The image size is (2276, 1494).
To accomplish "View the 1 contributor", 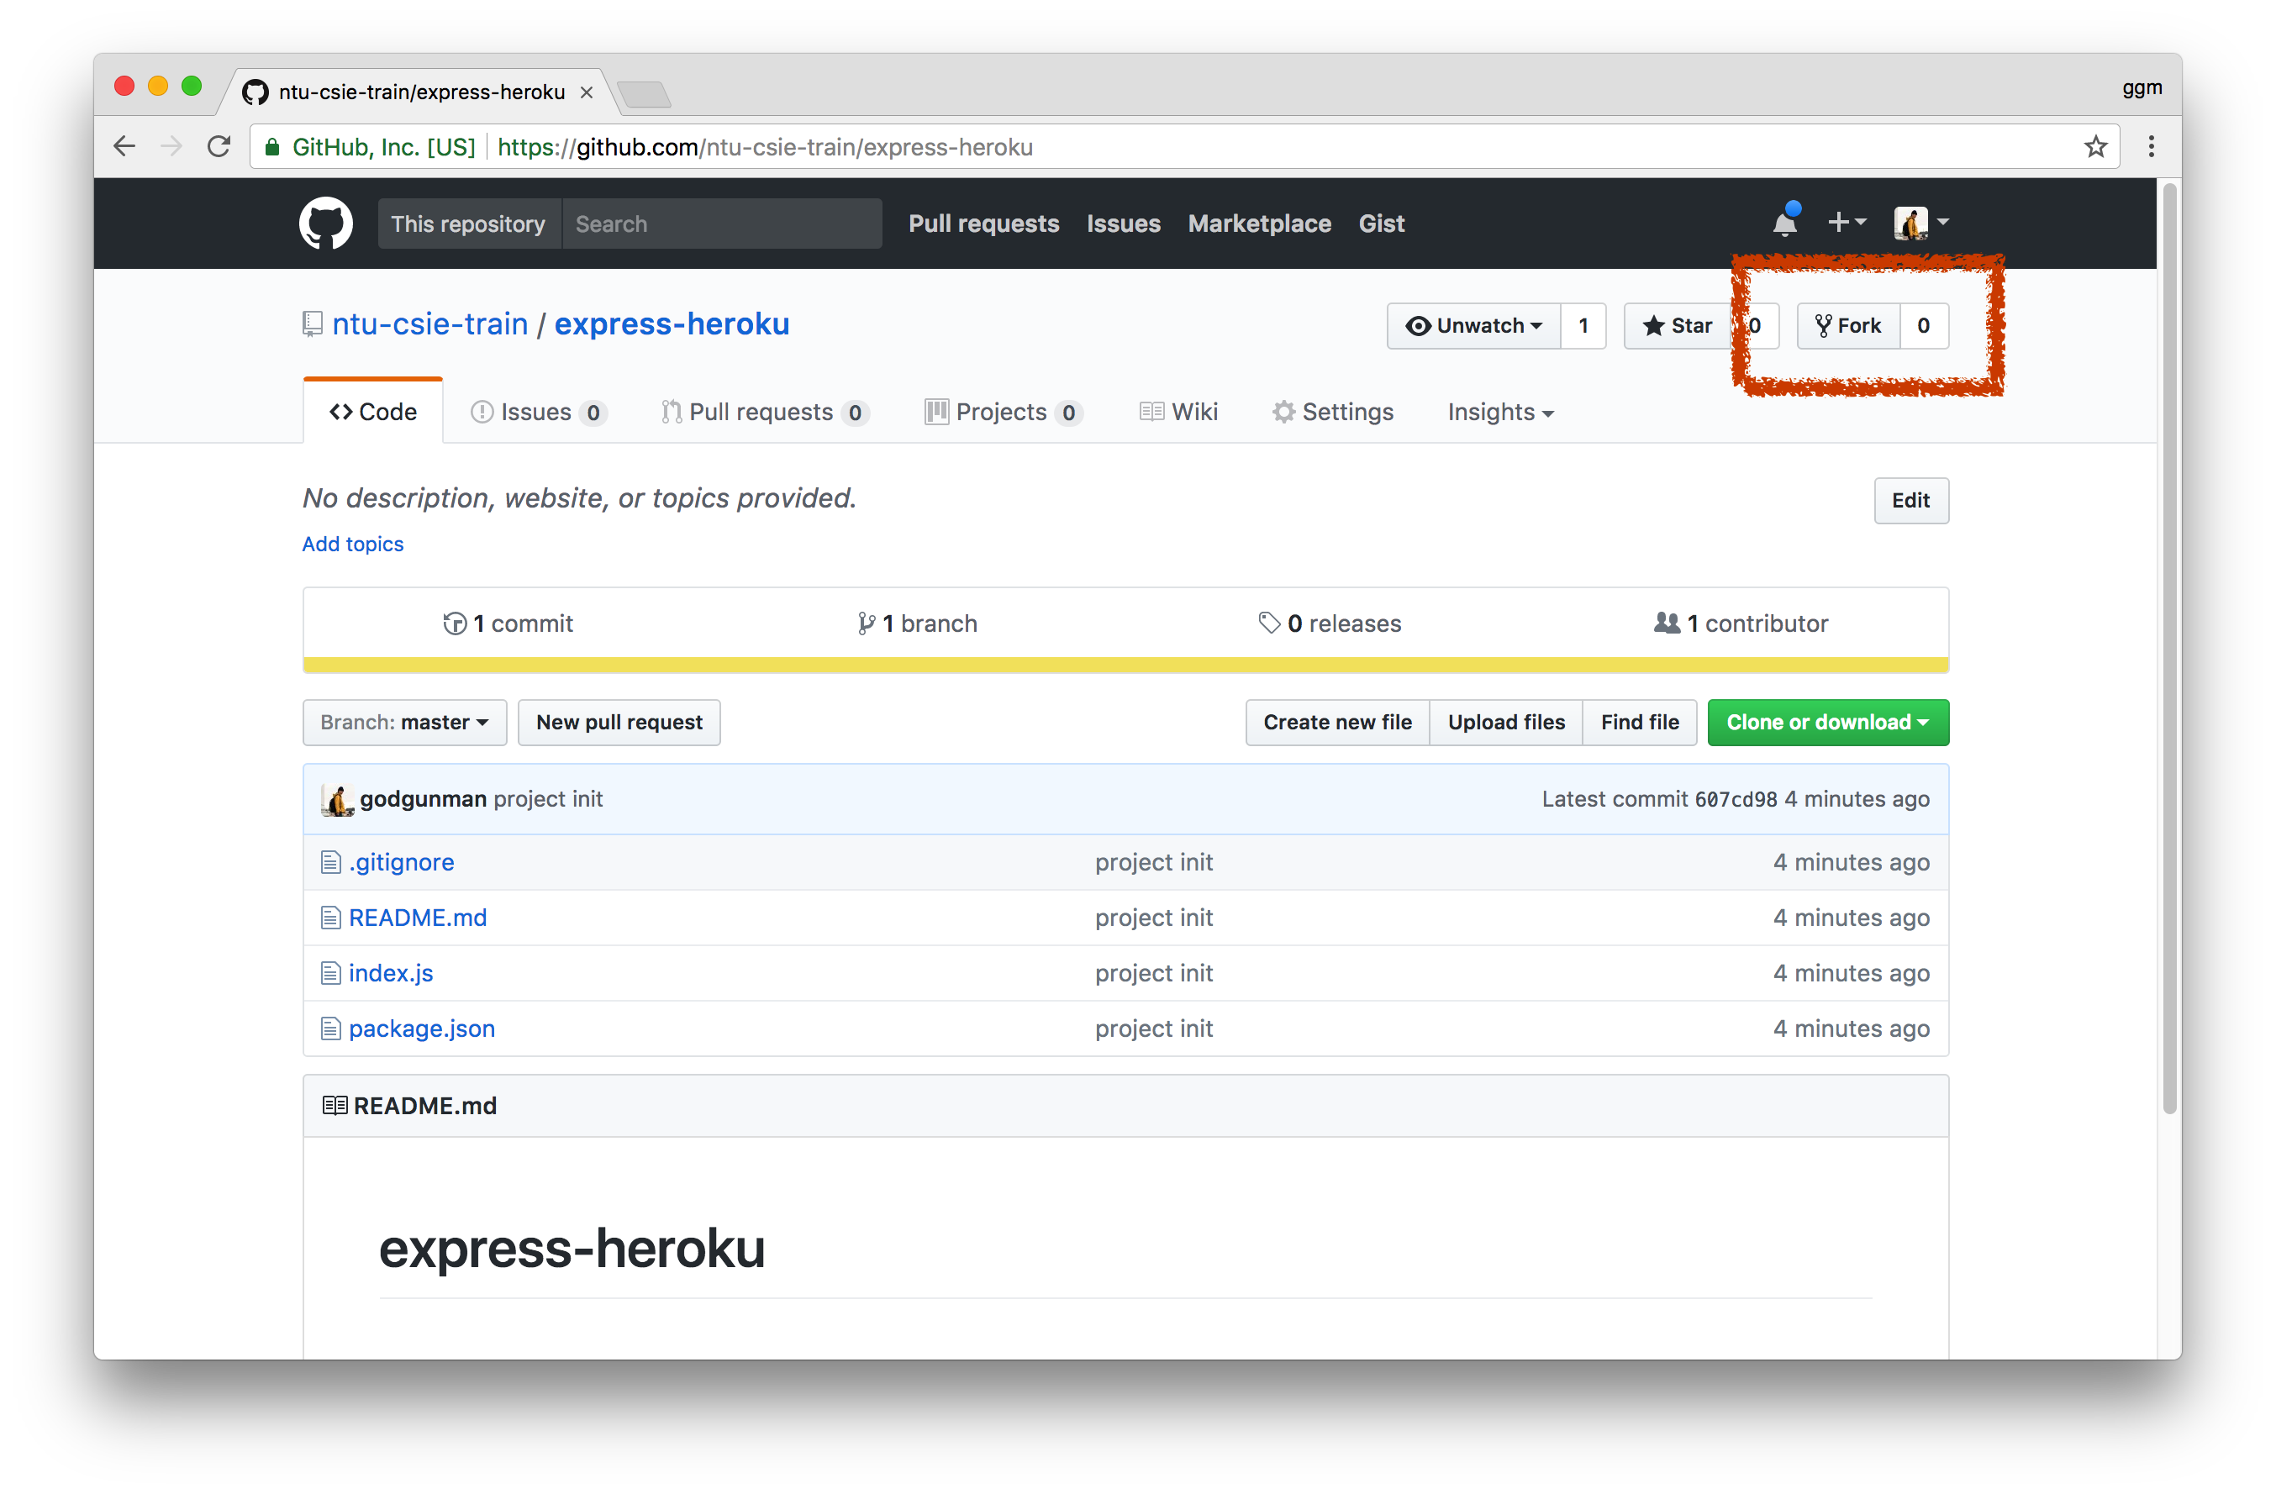I will click(x=1741, y=623).
